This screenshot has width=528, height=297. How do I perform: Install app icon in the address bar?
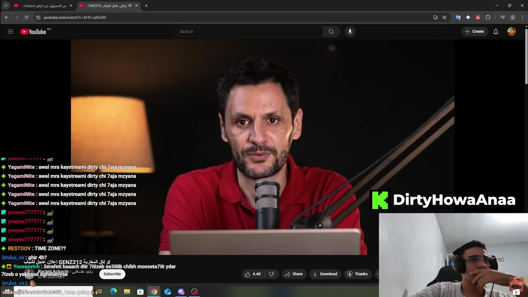[x=435, y=17]
